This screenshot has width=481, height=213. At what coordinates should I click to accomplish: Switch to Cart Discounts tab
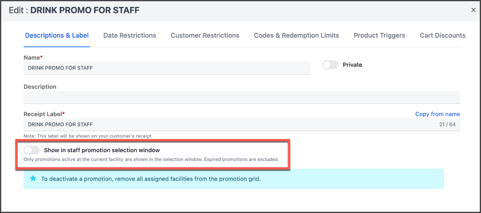pos(442,36)
